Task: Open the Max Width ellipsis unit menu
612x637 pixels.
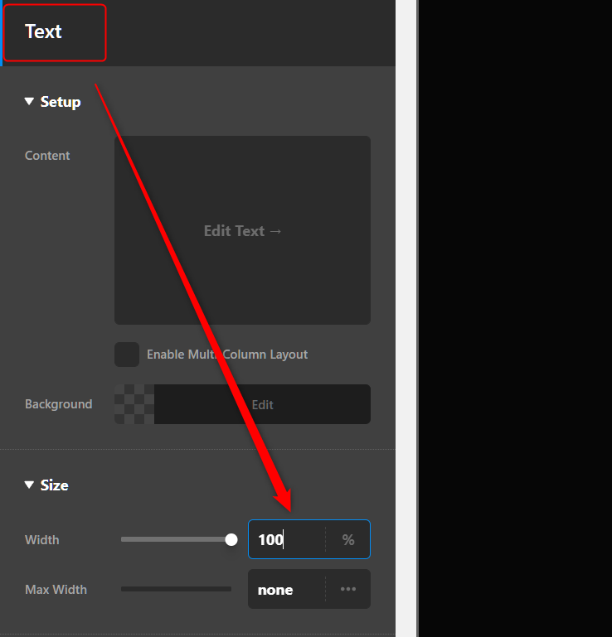Action: tap(348, 590)
